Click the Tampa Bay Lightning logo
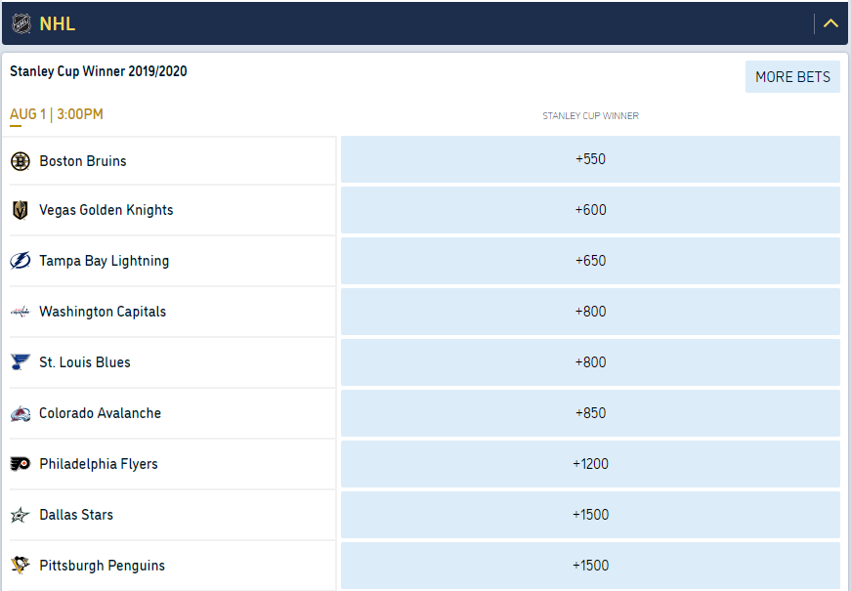Screen dimensions: 851x591 coord(21,261)
